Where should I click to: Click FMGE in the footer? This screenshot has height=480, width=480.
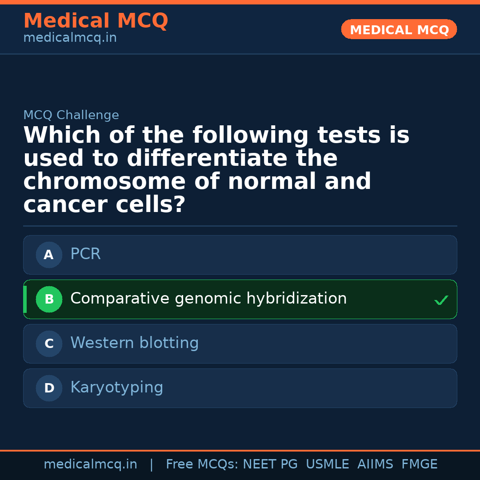419,464
